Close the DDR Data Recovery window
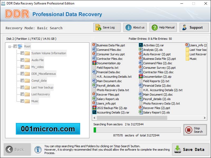The width and height of the screenshot is (211, 158). 206,3
